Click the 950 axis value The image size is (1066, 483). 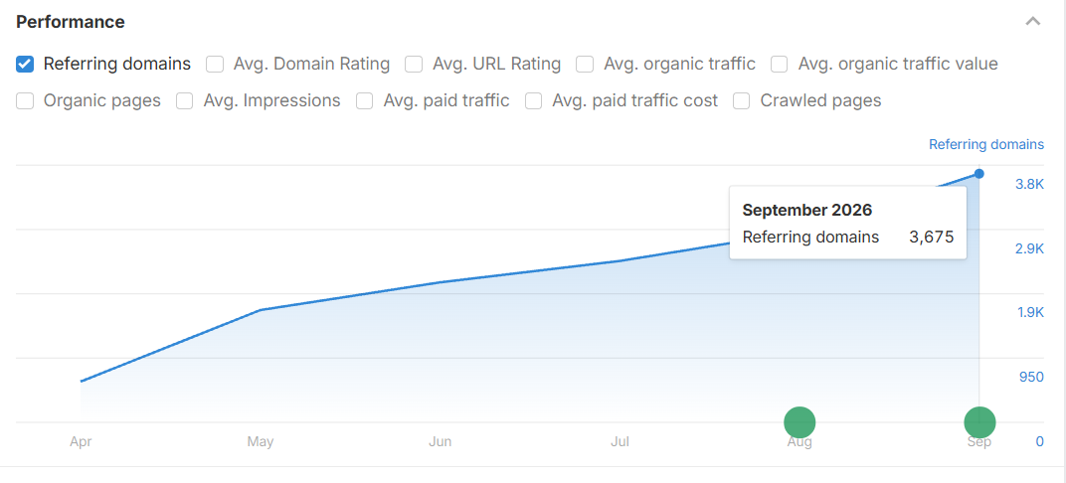coord(1031,377)
